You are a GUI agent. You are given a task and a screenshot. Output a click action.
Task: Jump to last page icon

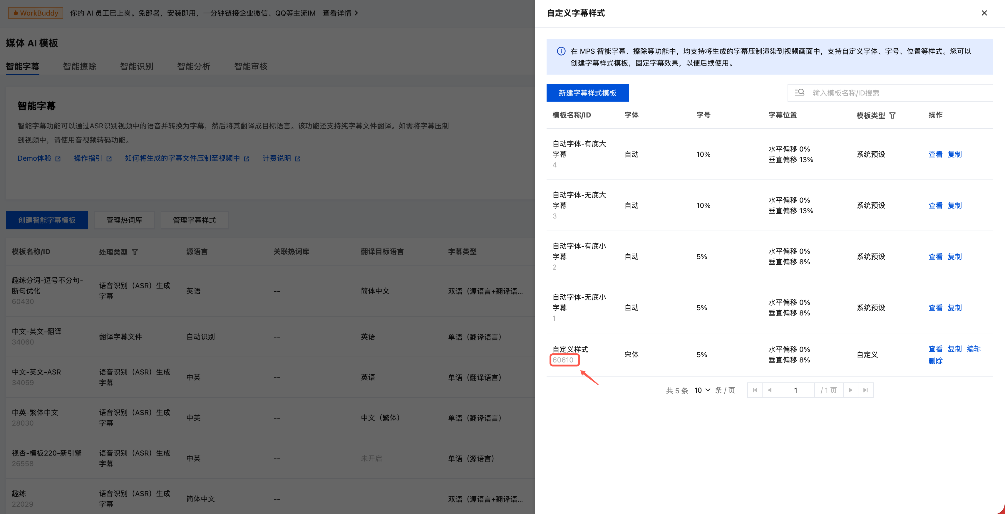[x=865, y=390]
